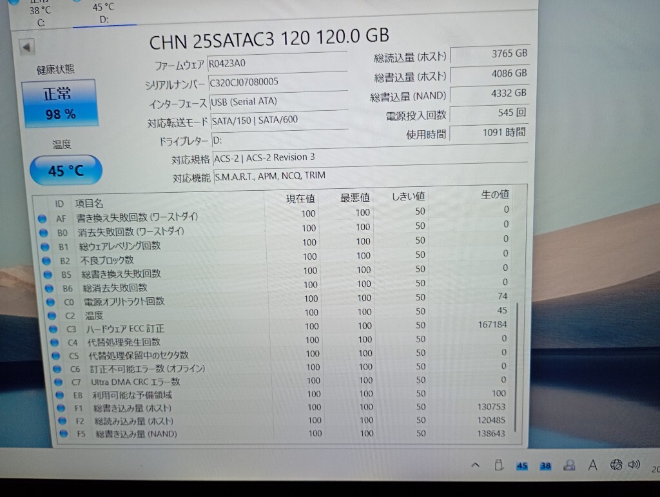
Task: Click the status dot for attribute B5
Action: [x=48, y=275]
